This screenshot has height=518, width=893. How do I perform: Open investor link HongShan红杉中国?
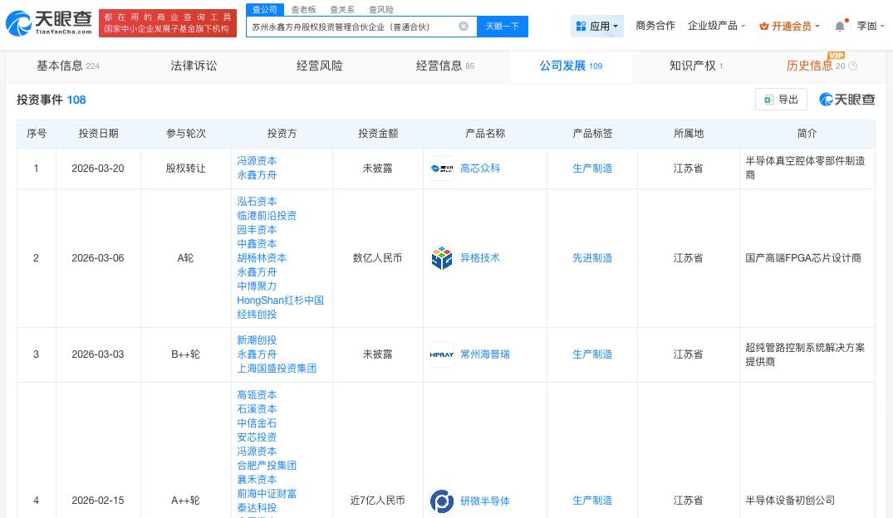point(280,301)
